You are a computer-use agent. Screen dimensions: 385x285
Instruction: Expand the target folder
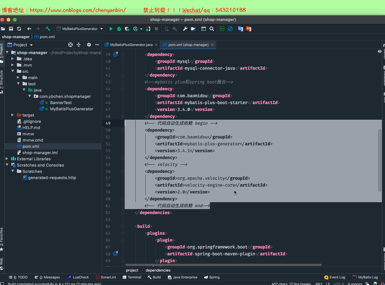click(x=13, y=115)
